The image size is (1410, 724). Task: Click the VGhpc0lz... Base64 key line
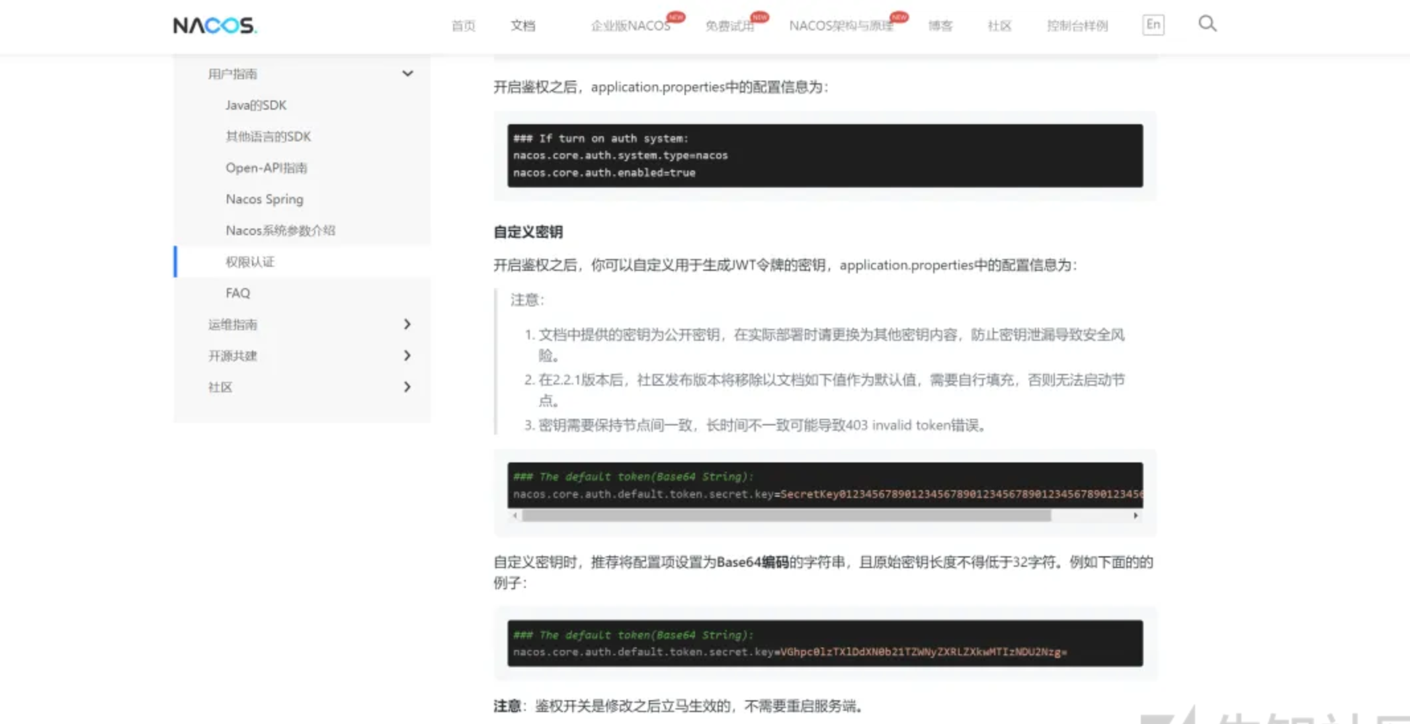point(790,652)
